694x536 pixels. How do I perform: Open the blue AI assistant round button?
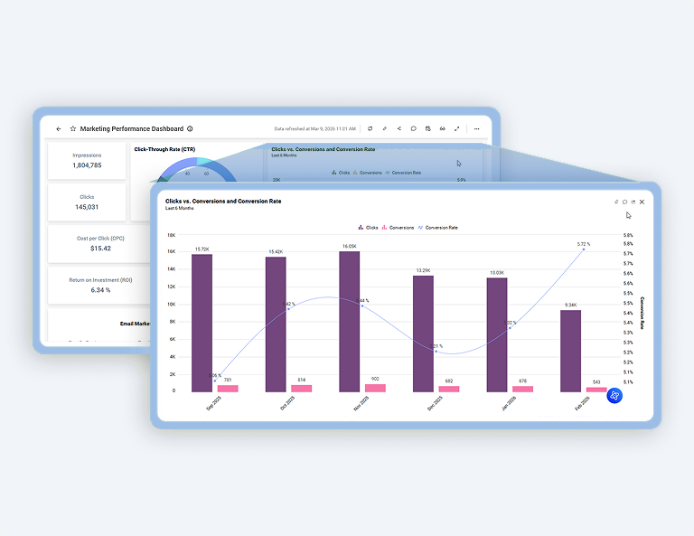[x=614, y=395]
